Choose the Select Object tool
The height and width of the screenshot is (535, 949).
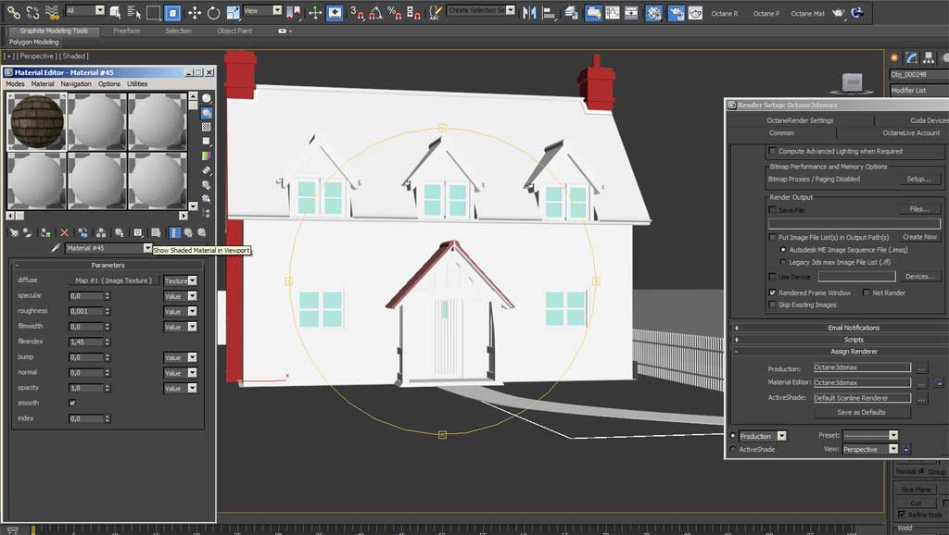pyautogui.click(x=114, y=12)
